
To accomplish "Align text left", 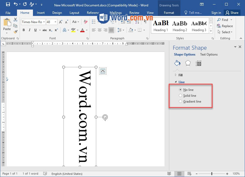I will point(94,30).
